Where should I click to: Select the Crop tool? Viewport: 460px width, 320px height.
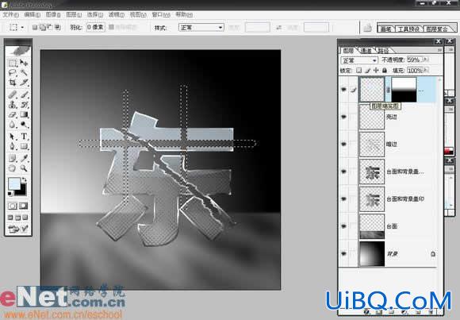tap(13, 83)
